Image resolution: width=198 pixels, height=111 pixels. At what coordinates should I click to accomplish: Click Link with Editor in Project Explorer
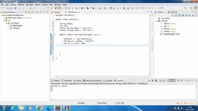(x=29, y=12)
